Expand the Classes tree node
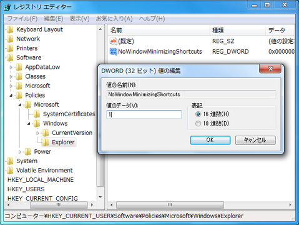The height and width of the screenshot is (225, 299). (x=11, y=77)
